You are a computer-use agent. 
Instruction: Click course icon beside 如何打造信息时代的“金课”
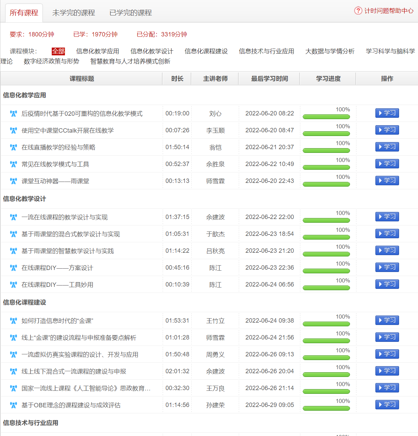point(14,321)
